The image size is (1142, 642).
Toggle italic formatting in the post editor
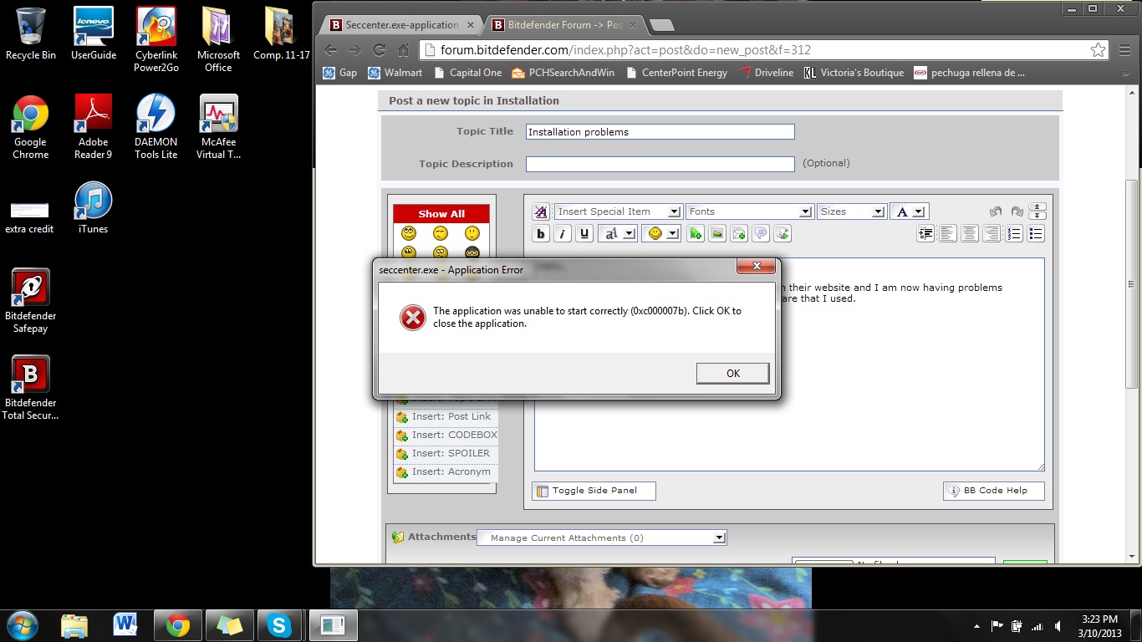(x=563, y=234)
